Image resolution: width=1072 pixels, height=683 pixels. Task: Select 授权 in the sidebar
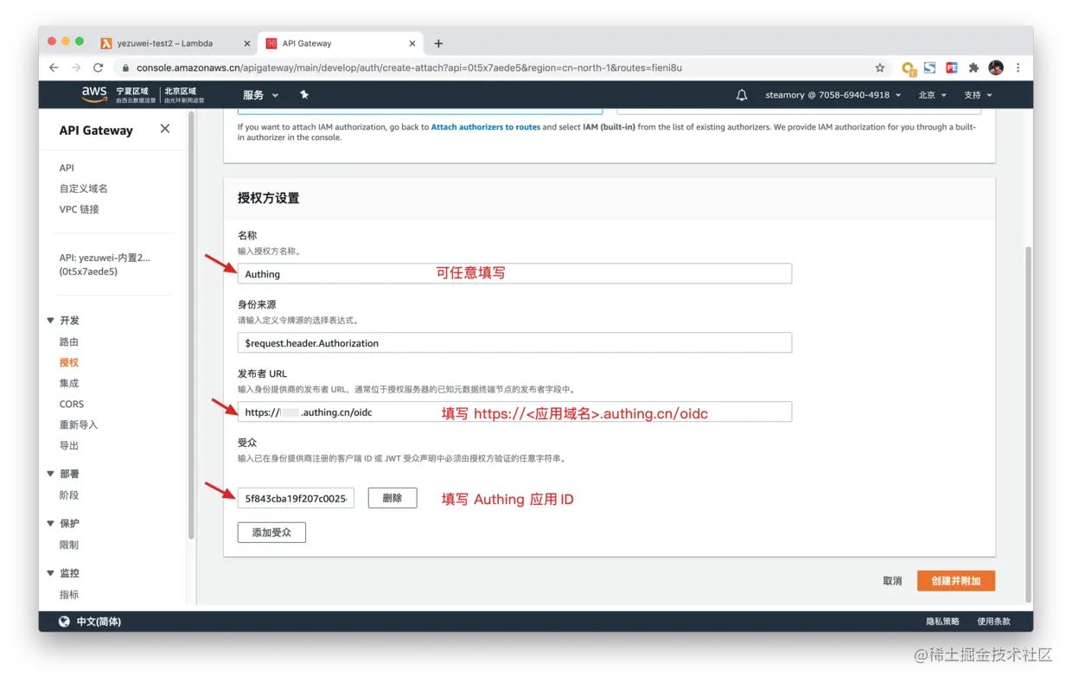[x=68, y=362]
